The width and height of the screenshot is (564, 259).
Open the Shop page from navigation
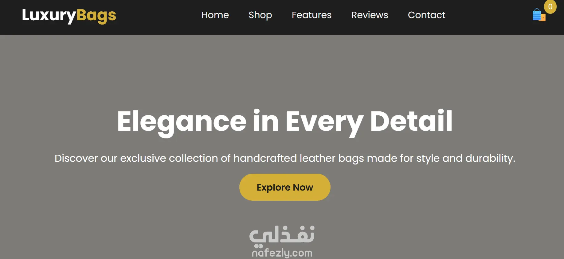point(260,15)
